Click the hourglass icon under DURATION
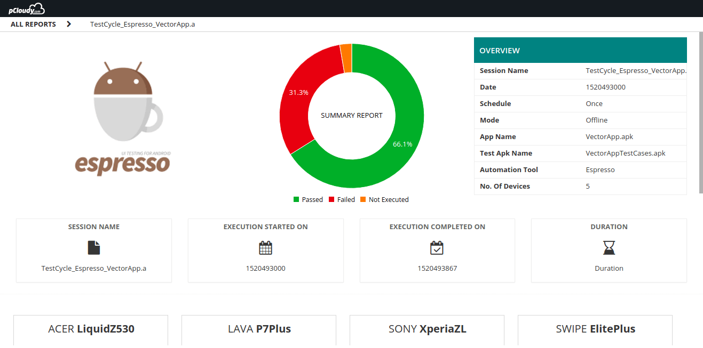 point(609,247)
